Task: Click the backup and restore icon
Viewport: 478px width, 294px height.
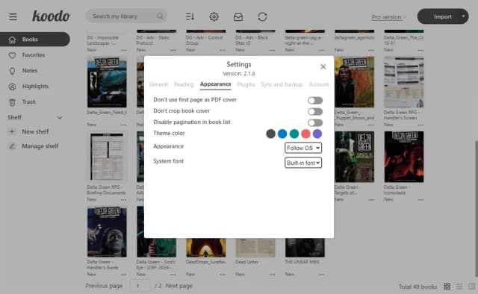Action: click(238, 16)
